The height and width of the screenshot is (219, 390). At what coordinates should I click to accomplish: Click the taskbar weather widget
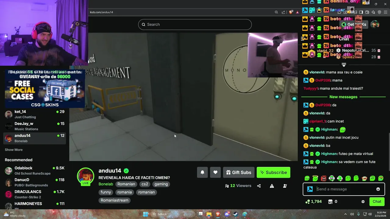pyautogui.click(x=15, y=214)
